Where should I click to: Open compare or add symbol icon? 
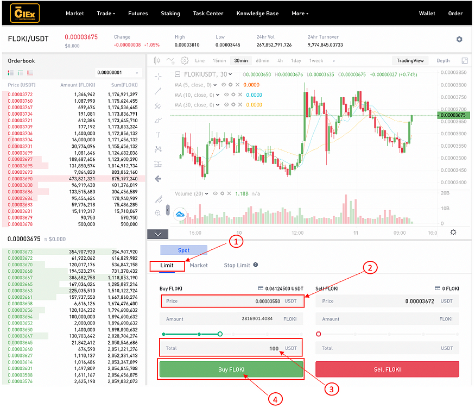[170, 61]
